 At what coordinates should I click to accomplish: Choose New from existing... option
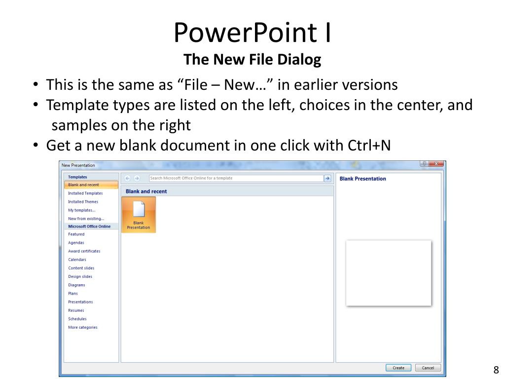(x=86, y=219)
